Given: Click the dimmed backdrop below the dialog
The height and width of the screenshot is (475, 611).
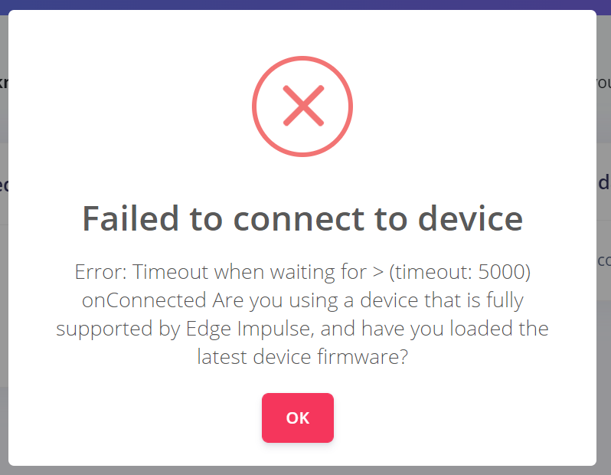Looking at the screenshot, I should coord(306,470).
